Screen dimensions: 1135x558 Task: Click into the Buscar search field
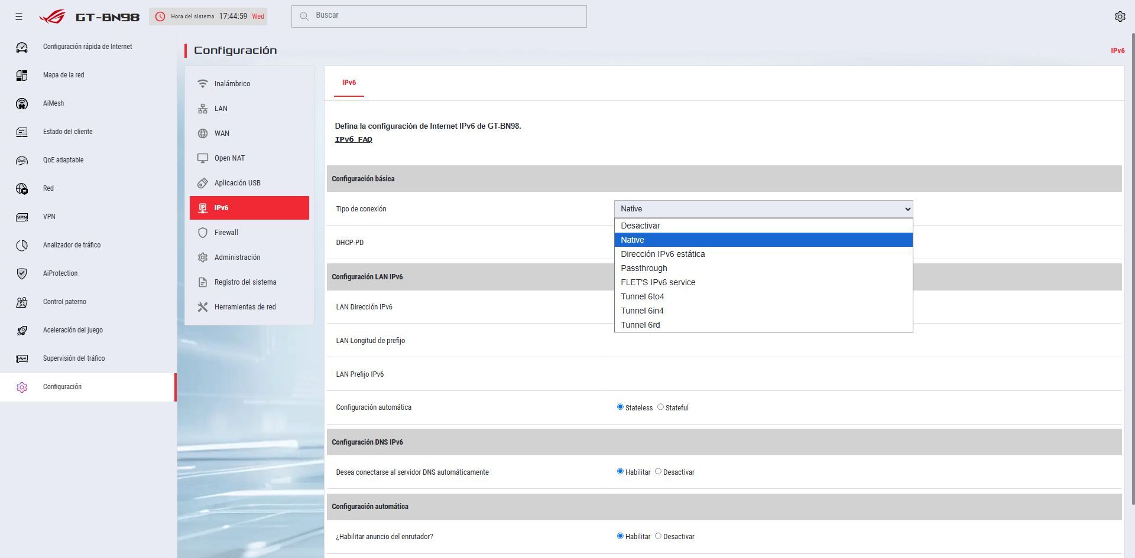439,16
